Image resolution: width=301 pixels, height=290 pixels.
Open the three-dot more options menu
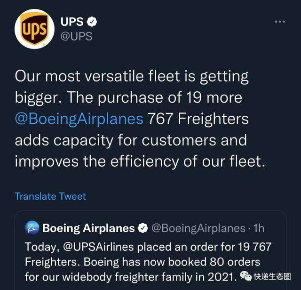(280, 22)
